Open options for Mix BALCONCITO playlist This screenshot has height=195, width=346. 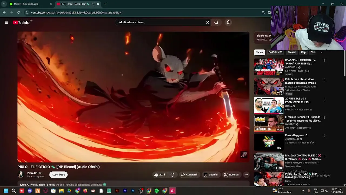(324, 156)
